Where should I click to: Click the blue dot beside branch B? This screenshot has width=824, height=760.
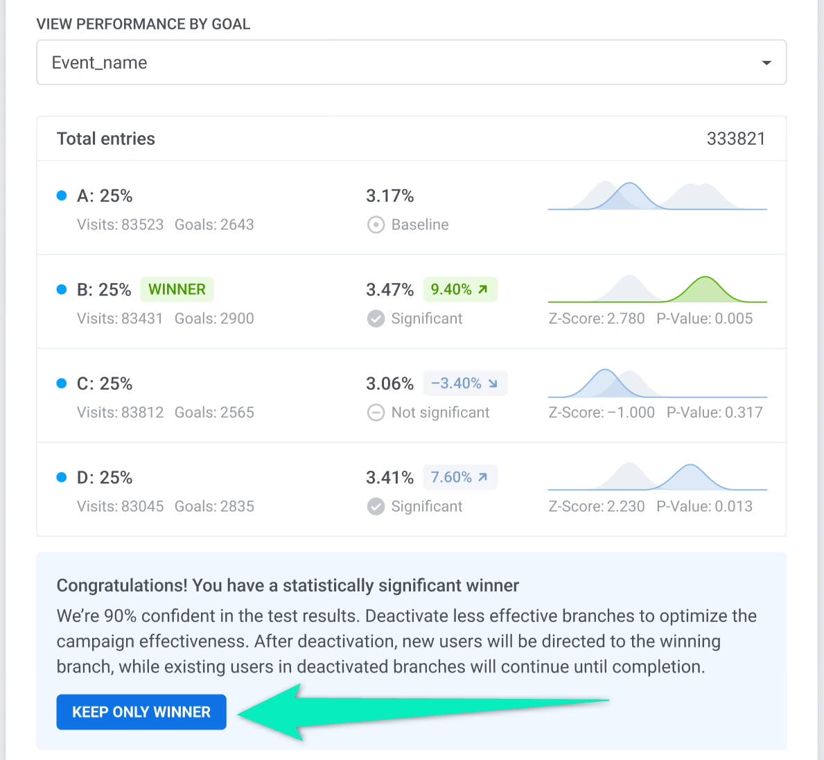click(62, 290)
